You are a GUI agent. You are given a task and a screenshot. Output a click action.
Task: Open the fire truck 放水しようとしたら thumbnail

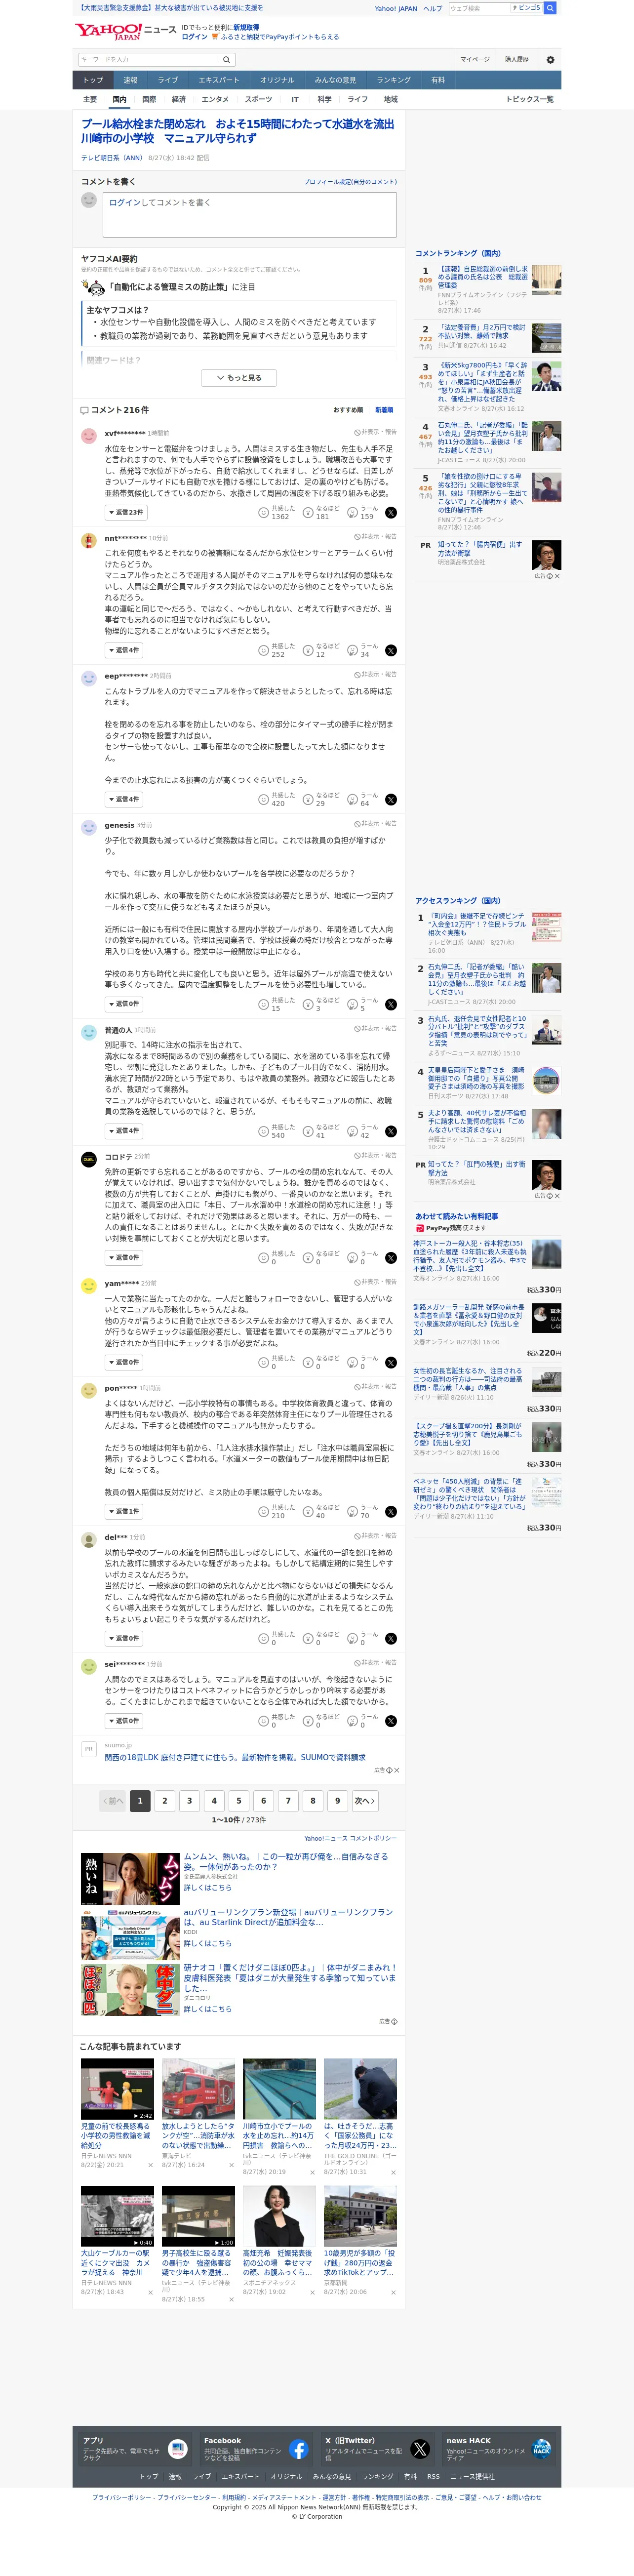198,2089
